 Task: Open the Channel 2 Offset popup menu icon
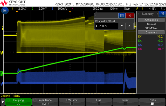tap(122, 16)
